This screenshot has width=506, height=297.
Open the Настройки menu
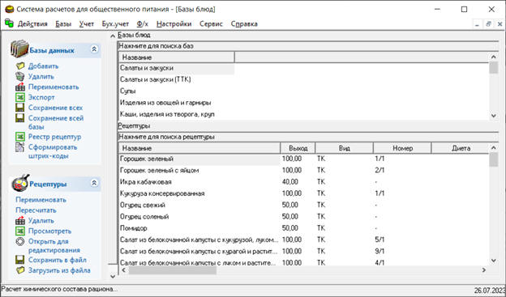[x=174, y=23]
